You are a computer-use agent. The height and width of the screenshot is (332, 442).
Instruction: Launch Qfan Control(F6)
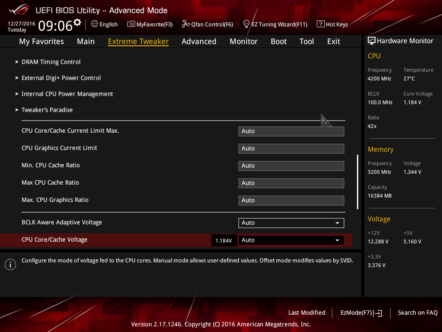[x=212, y=24]
